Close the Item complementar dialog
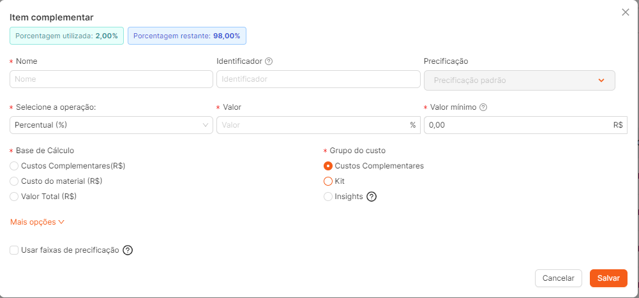This screenshot has height=298, width=639. coord(625,12)
